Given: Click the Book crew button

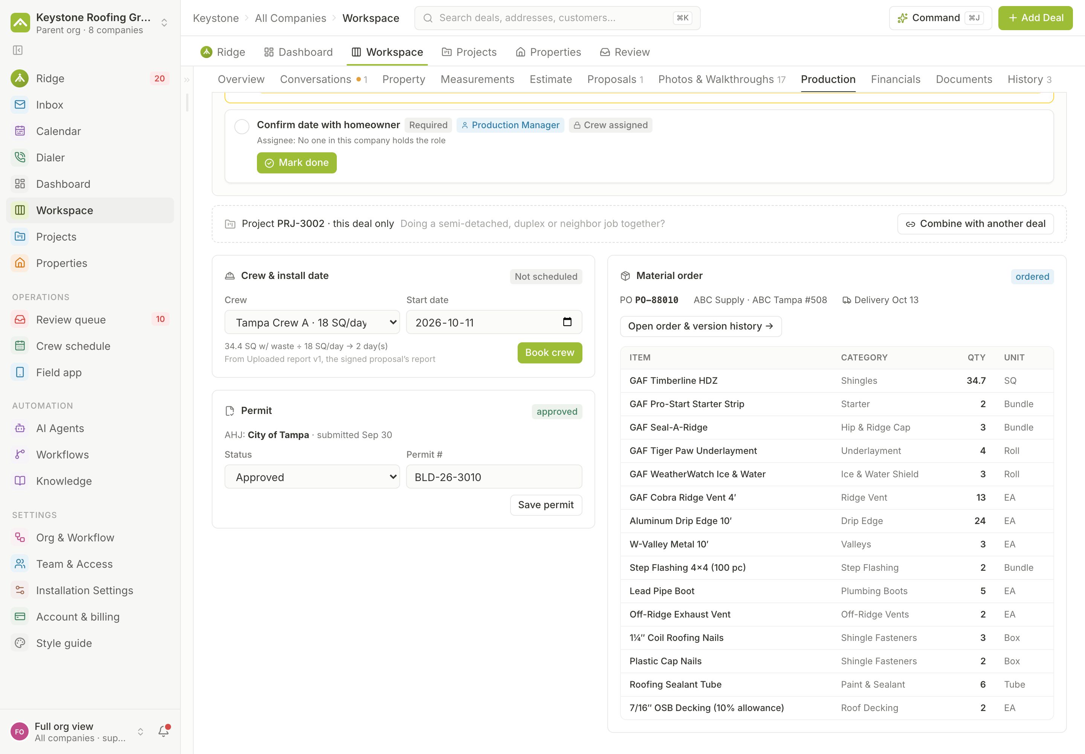Looking at the screenshot, I should tap(550, 352).
